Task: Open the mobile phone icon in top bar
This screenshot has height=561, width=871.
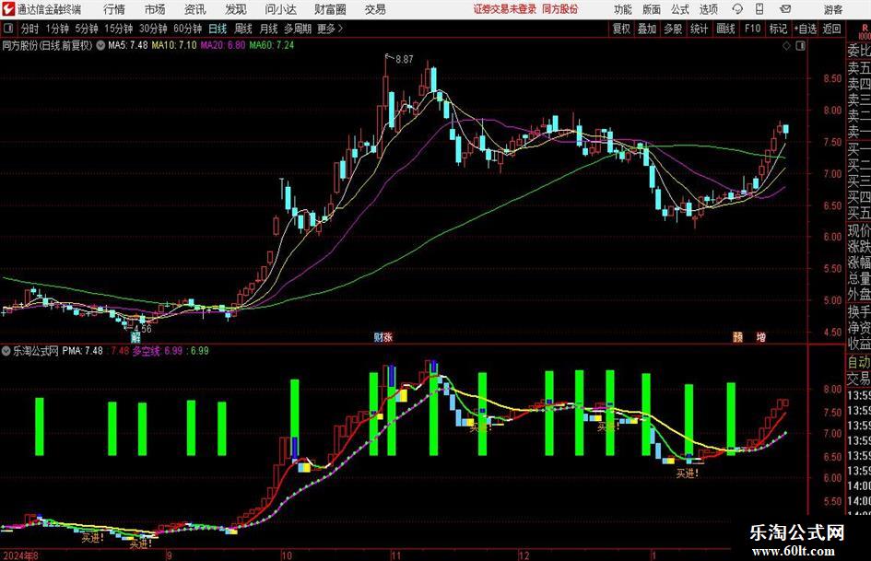Action: pos(759,9)
